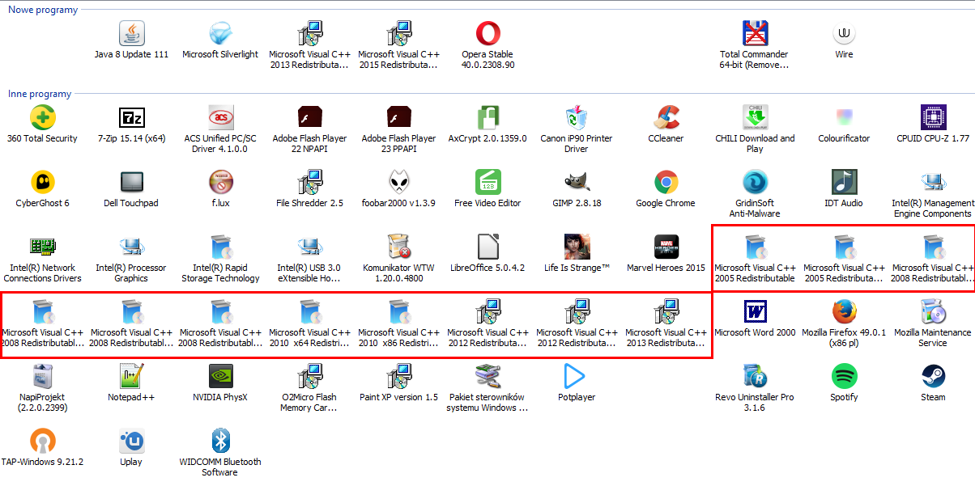The image size is (975, 486).
Task: Click the GIMP 2.8.18 icon
Action: coord(577,182)
